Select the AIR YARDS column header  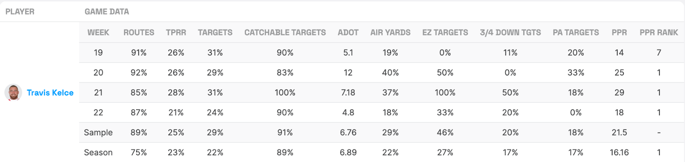[x=390, y=32]
